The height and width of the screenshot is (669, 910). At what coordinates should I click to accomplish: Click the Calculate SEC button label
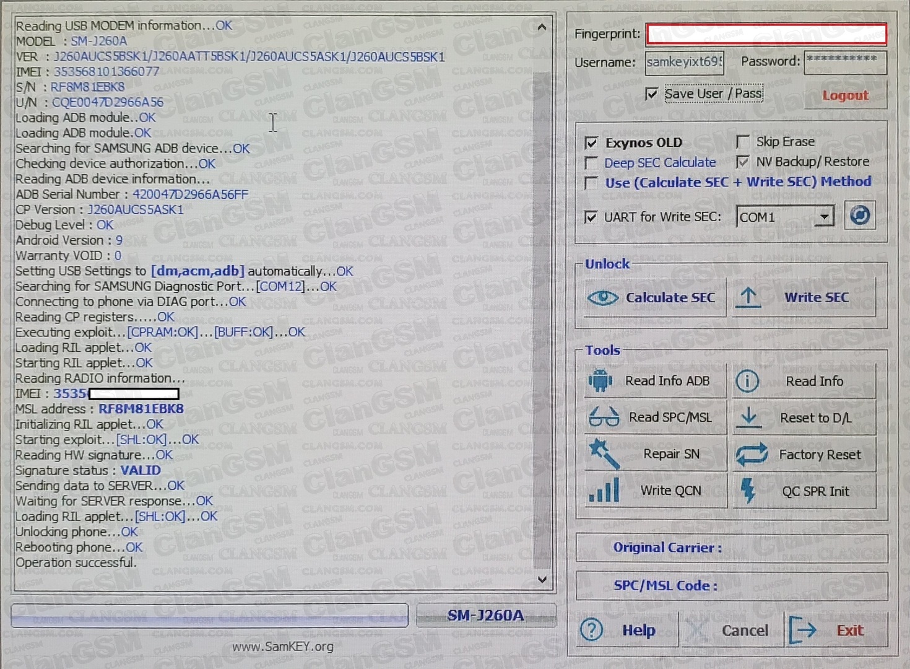(670, 298)
